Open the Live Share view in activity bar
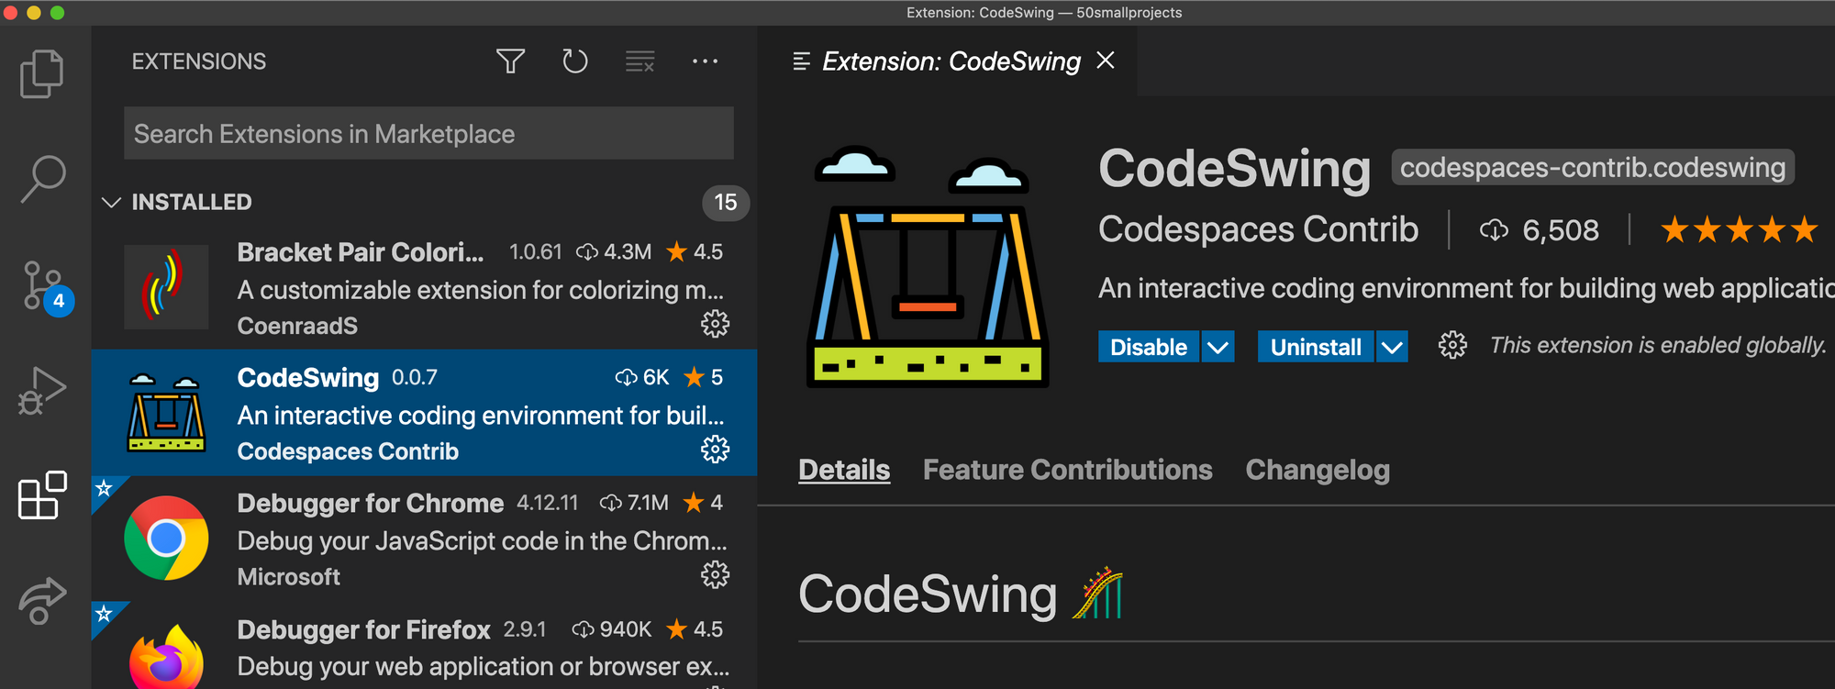The width and height of the screenshot is (1835, 689). pyautogui.click(x=42, y=601)
